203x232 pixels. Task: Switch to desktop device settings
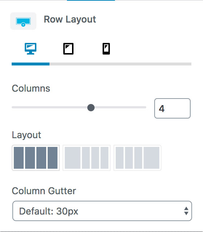(x=31, y=49)
